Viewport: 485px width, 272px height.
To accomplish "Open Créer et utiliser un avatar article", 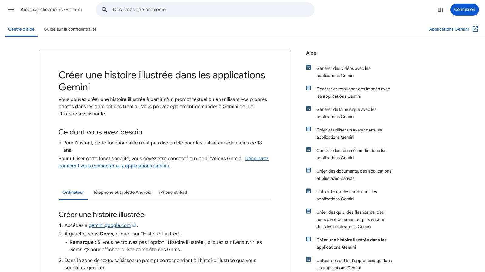I will [349, 134].
